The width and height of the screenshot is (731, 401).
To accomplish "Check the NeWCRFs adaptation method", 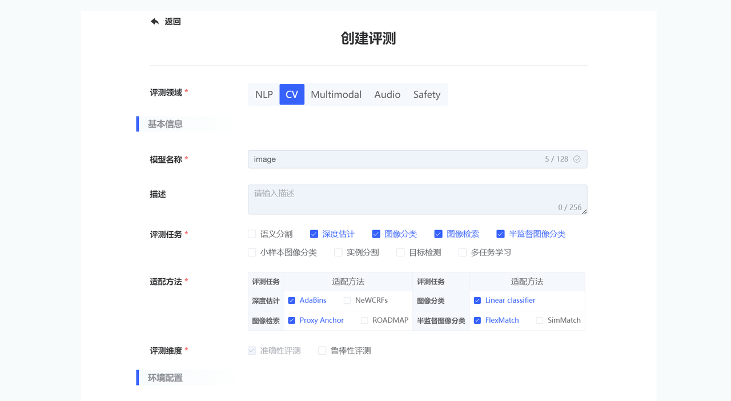I will (347, 300).
